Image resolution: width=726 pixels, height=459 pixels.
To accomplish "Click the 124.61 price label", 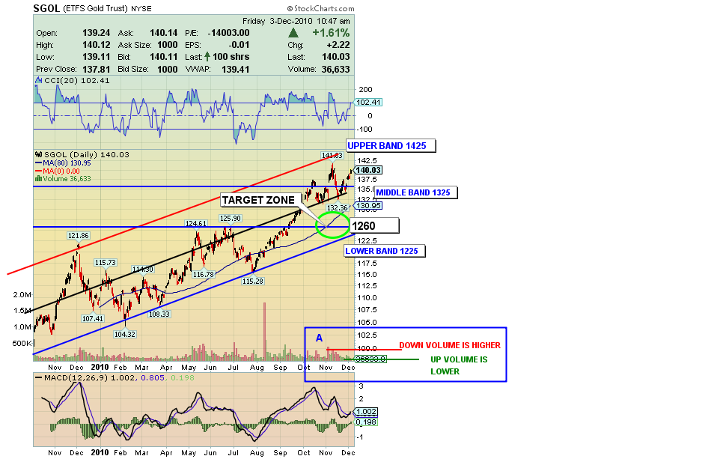I will point(196,224).
